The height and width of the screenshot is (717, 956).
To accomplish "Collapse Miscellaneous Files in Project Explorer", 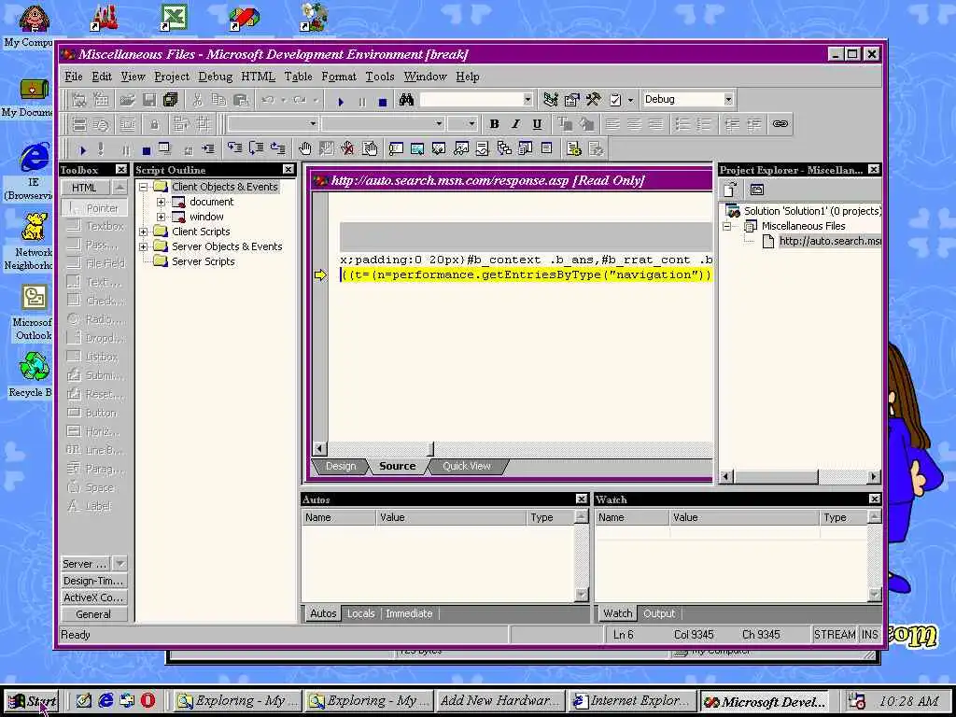I will coord(727,226).
